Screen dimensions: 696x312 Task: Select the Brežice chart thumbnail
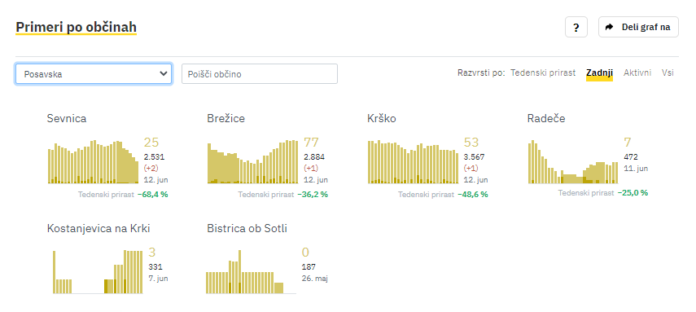coord(253,162)
